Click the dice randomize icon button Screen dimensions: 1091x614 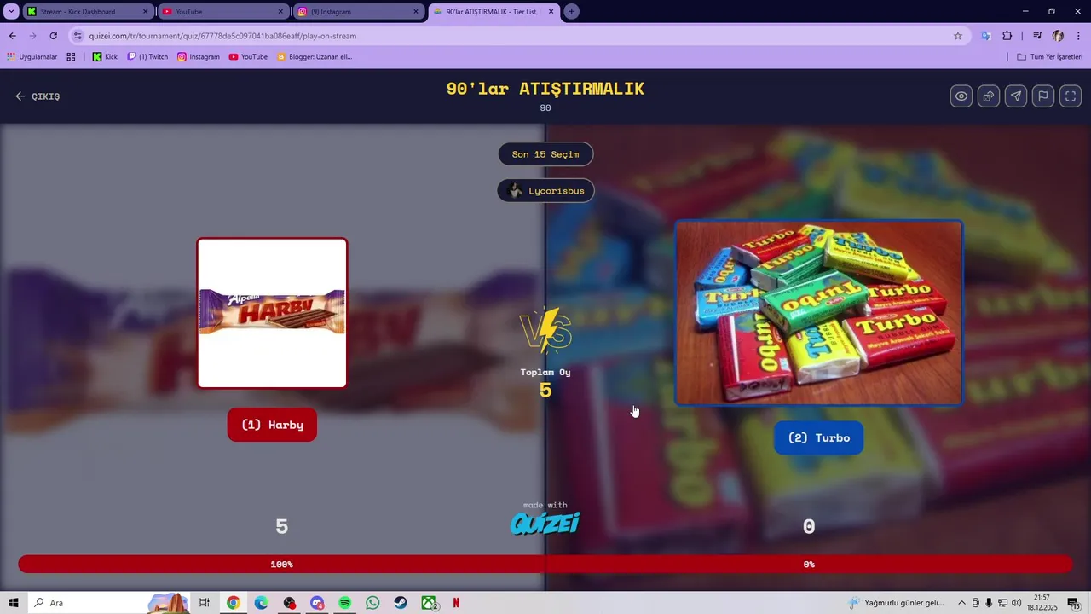tap(989, 96)
